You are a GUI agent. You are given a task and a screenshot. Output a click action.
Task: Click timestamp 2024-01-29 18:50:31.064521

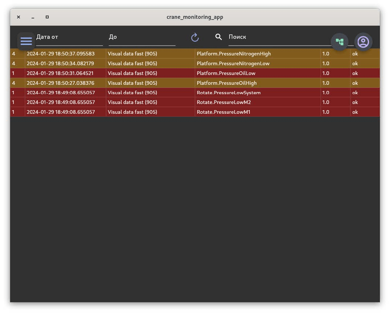[60, 73]
